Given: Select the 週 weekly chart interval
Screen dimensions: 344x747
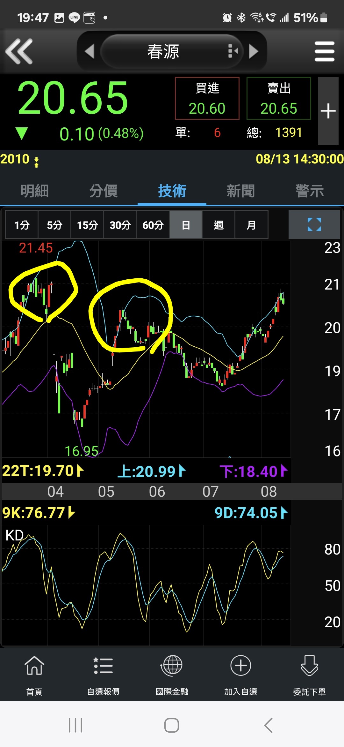Looking at the screenshot, I should point(219,225).
